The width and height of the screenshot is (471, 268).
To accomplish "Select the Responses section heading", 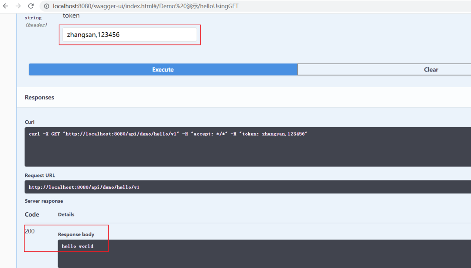I will pyautogui.click(x=39, y=98).
